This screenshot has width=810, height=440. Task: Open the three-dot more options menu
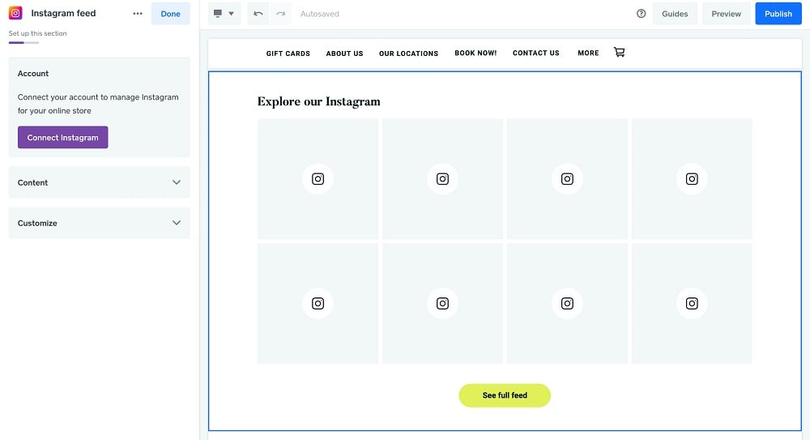point(138,14)
